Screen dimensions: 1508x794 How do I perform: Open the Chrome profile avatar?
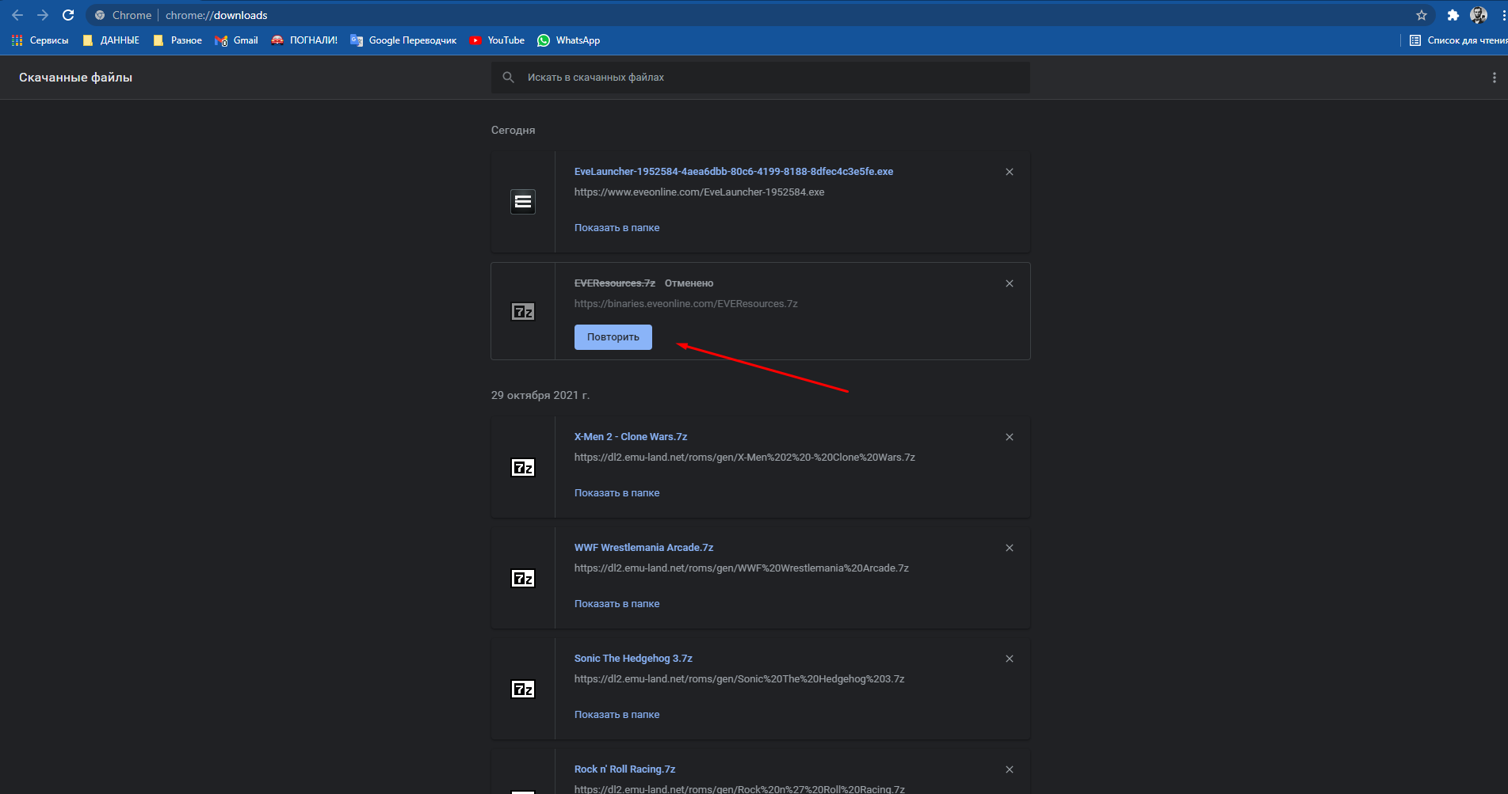tap(1478, 15)
